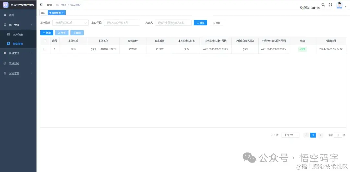The width and height of the screenshot is (350, 172).
Task: Expand the 系统工具 sidebar menu
Action: (x=18, y=73)
